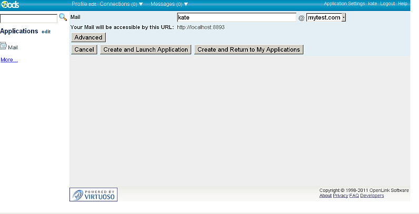Follow the More... link in sidebar
This screenshot has width=419, height=214.
tap(9, 60)
